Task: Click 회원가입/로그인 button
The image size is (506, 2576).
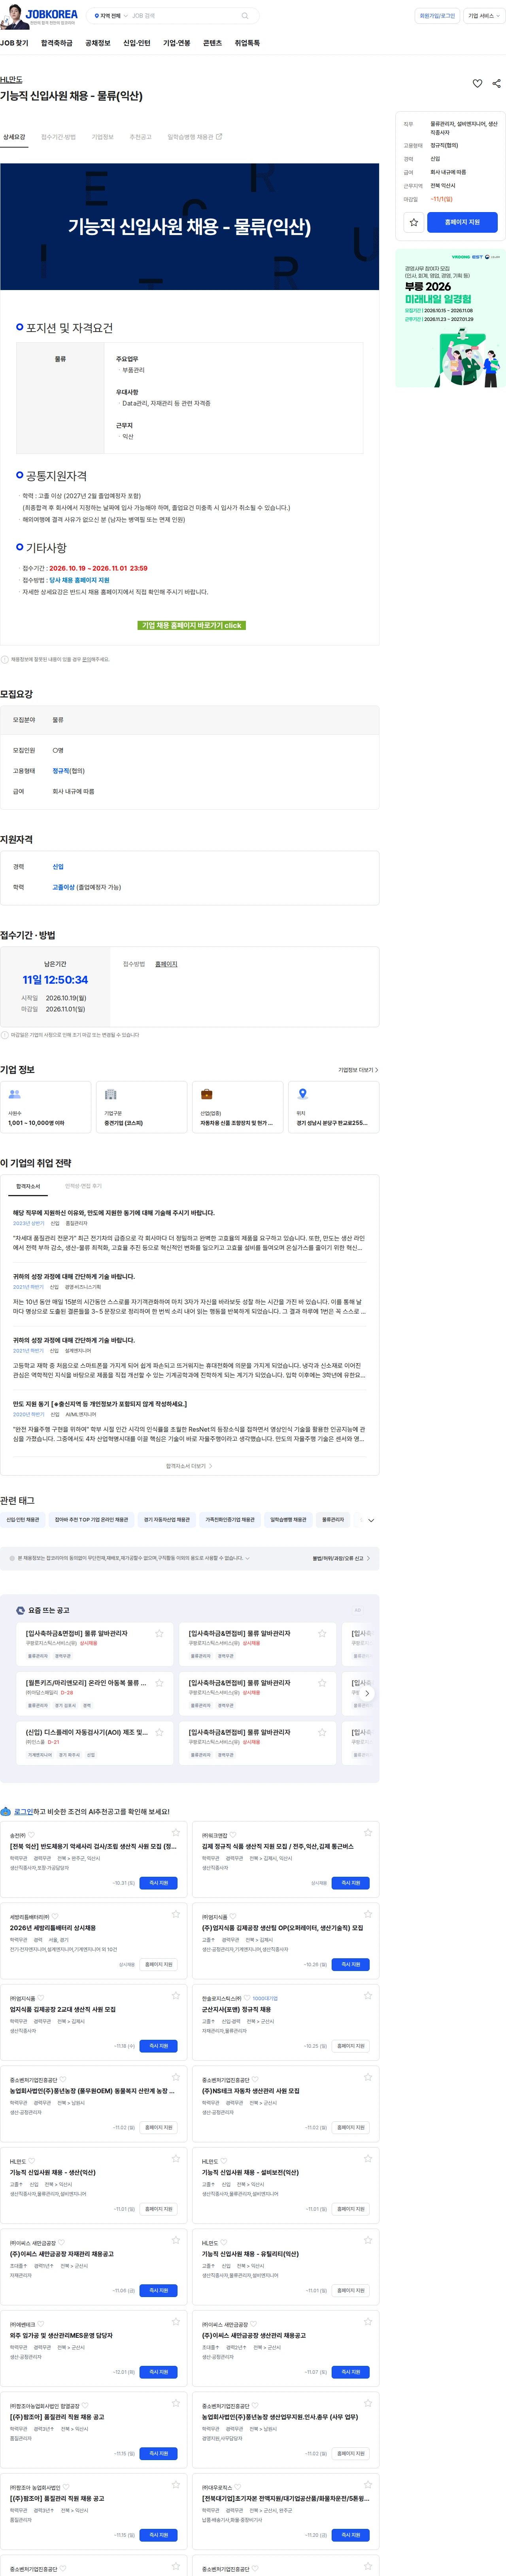Action: click(437, 16)
